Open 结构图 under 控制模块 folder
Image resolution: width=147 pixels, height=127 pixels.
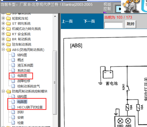pyautogui.click(x=22, y=97)
